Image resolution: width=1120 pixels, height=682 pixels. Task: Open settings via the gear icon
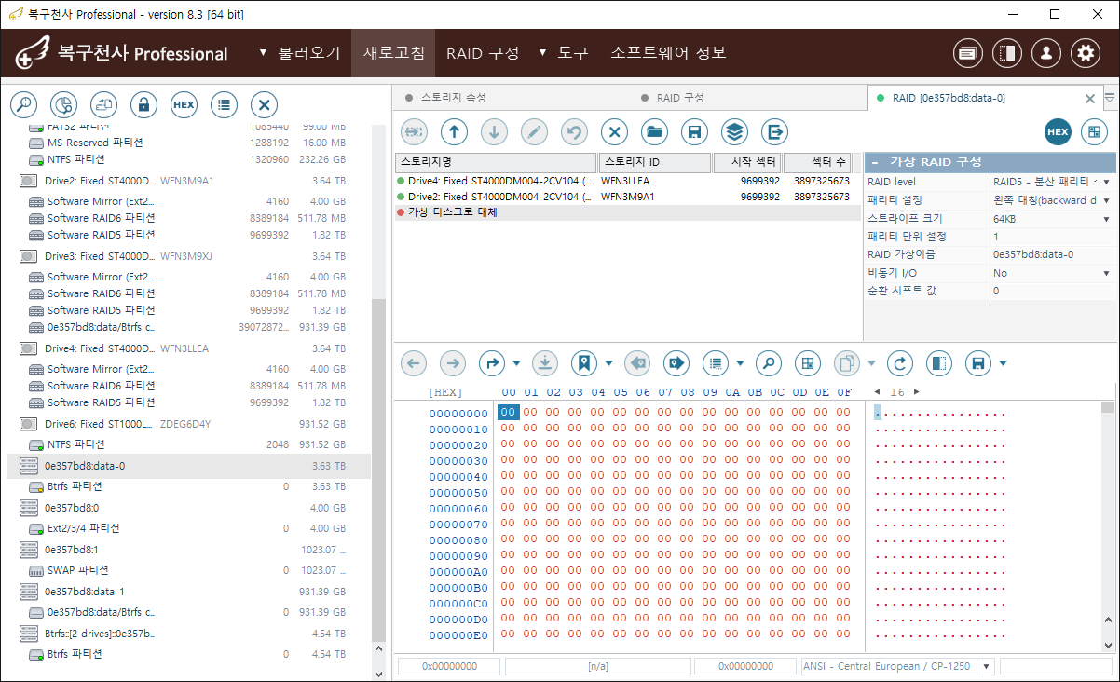(x=1086, y=53)
